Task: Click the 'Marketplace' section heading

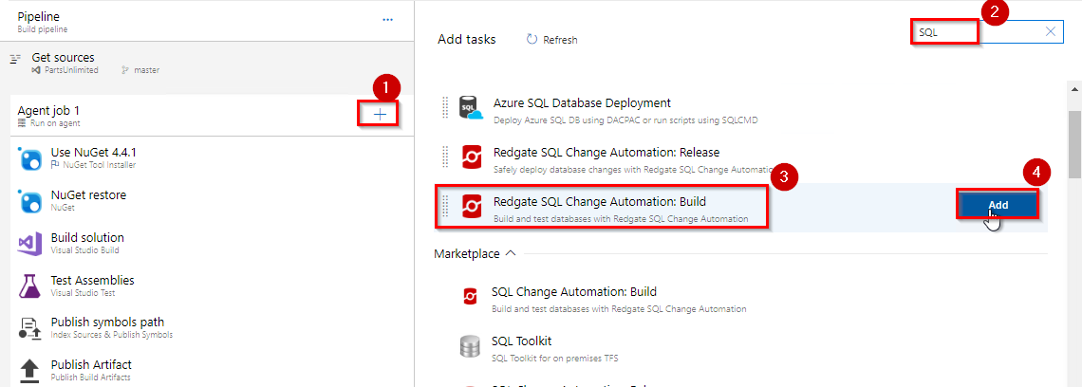Action: click(x=466, y=254)
